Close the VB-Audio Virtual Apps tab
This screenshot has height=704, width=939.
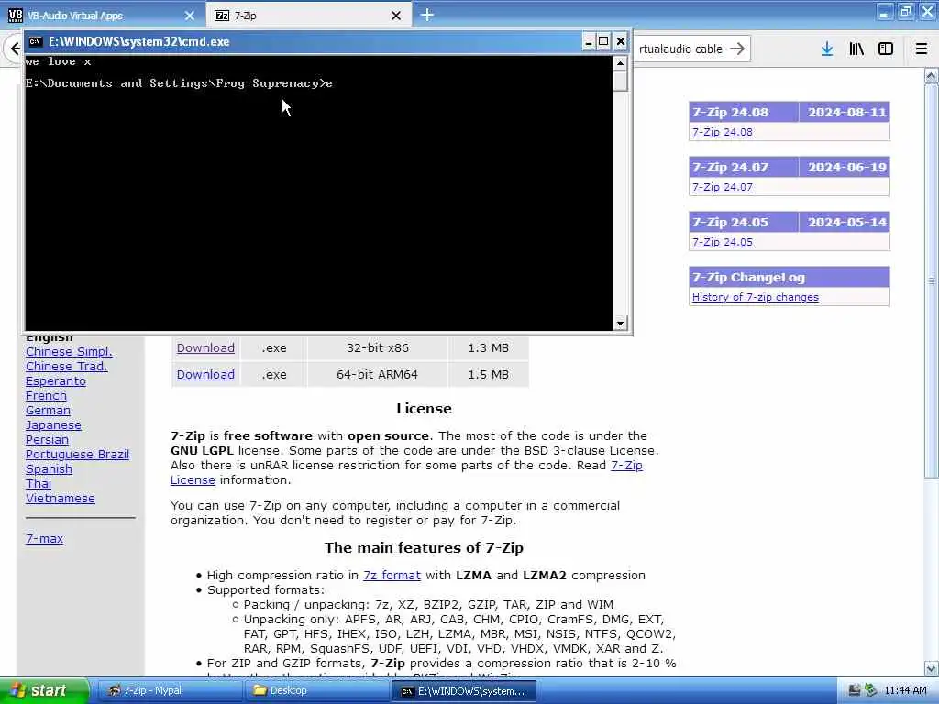(x=190, y=16)
